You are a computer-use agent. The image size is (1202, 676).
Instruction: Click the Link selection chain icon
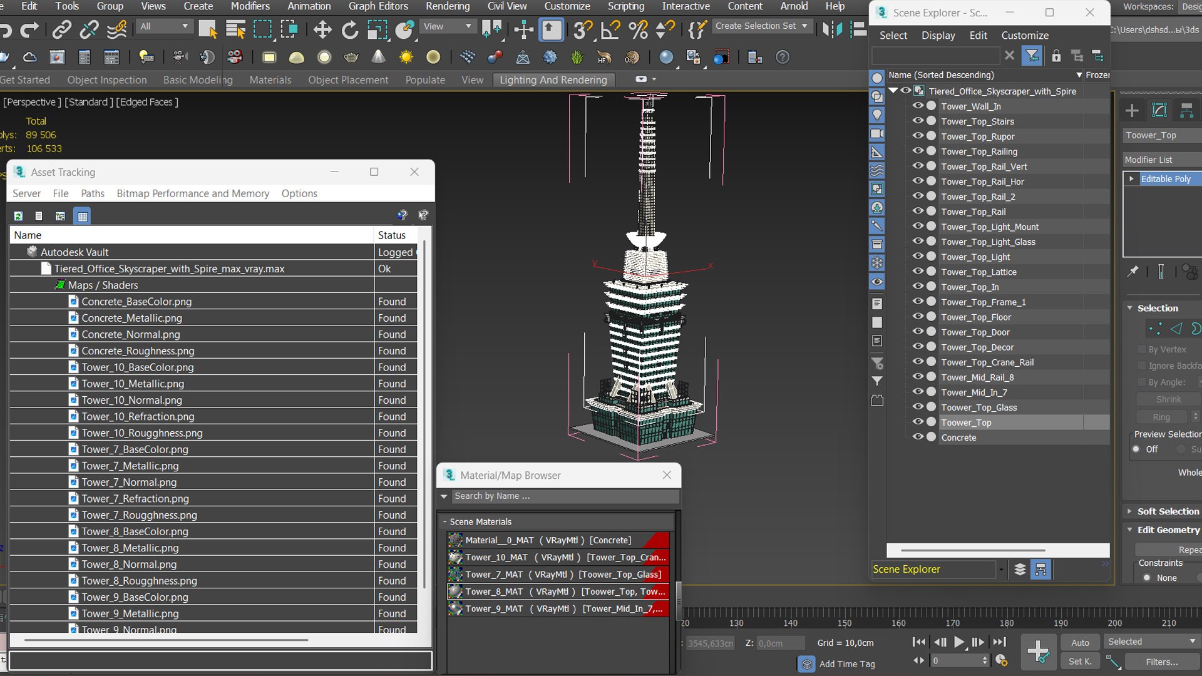click(x=61, y=29)
